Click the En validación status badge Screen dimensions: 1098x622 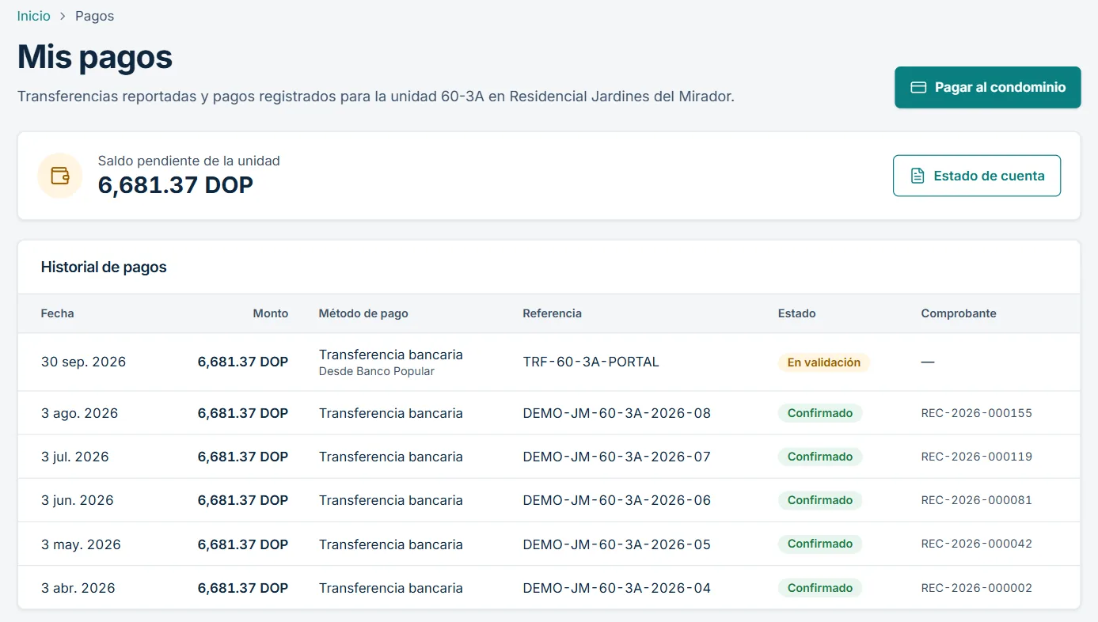pos(823,362)
